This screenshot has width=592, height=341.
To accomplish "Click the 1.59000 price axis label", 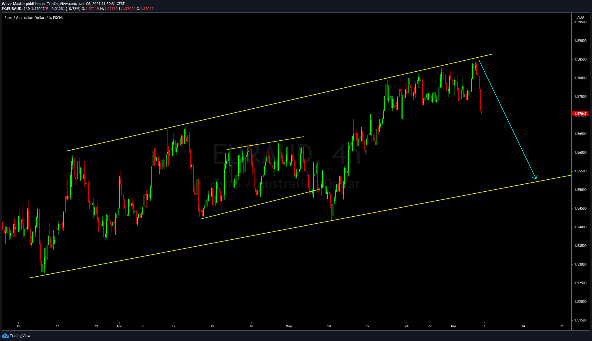I will pos(580,41).
